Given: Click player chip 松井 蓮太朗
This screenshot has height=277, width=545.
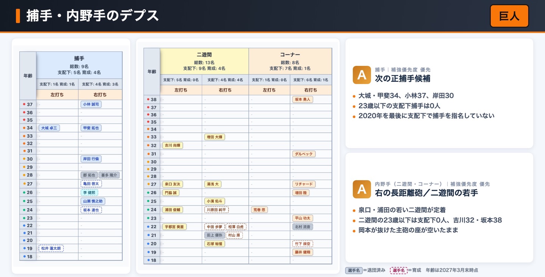Looking at the screenshot, I should pos(51,248).
